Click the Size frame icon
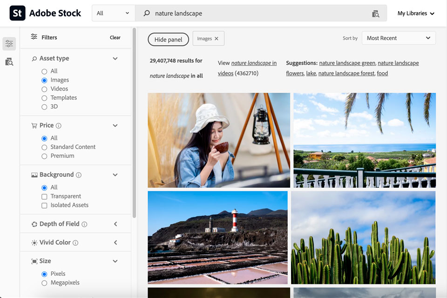The width and height of the screenshot is (447, 298). pos(34,261)
